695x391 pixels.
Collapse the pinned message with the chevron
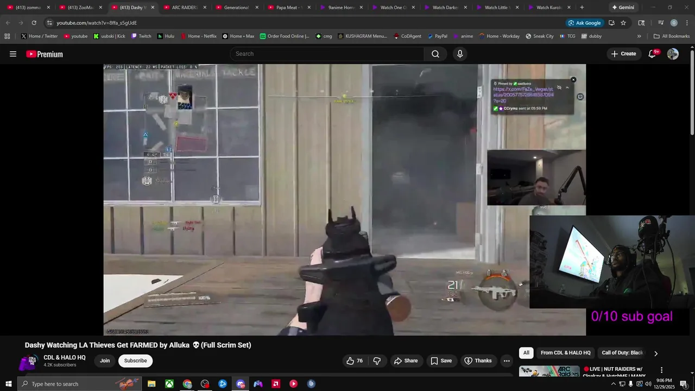[567, 87]
